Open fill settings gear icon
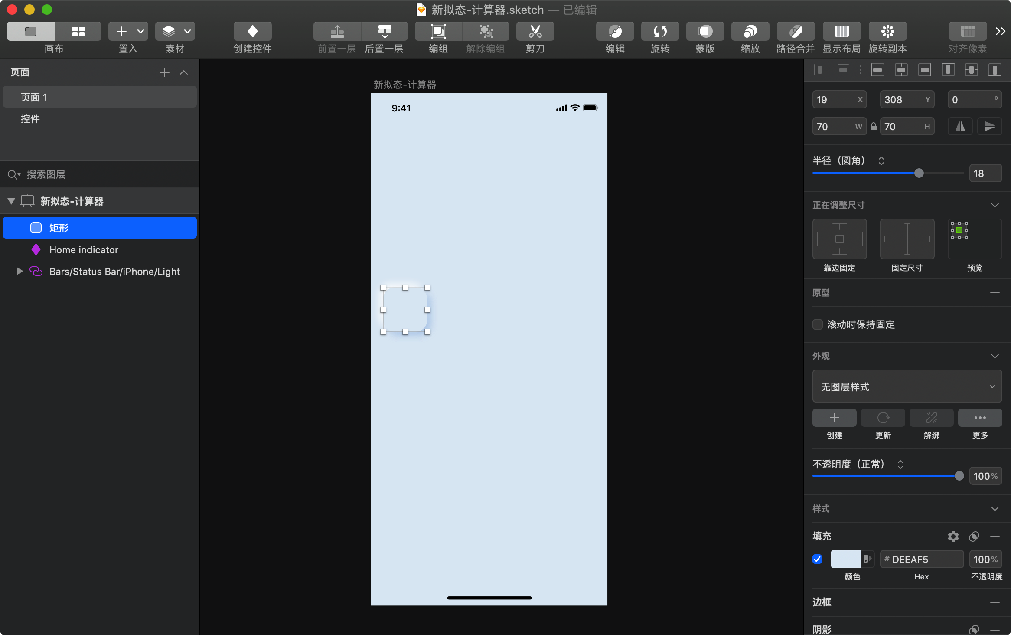This screenshot has height=635, width=1011. tap(953, 537)
